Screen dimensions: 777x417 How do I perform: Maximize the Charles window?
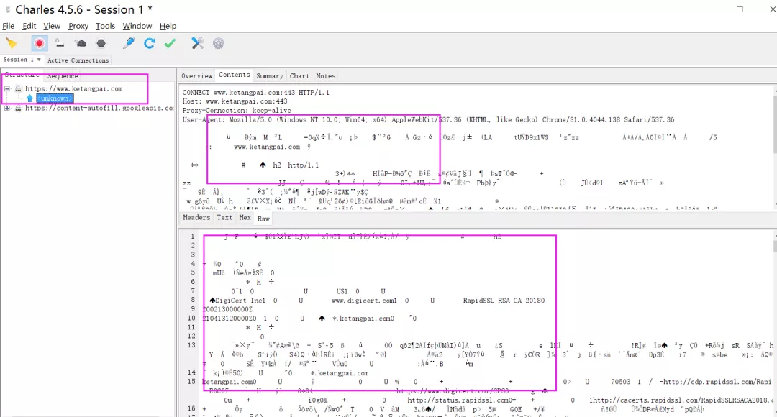point(740,9)
